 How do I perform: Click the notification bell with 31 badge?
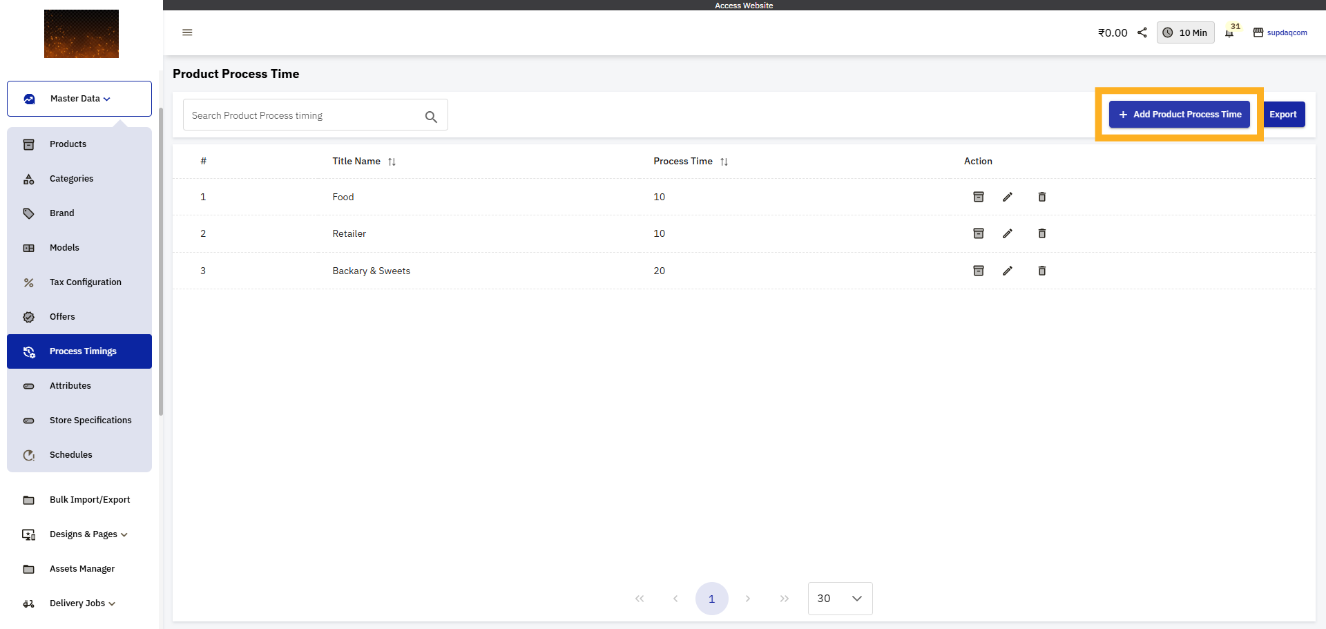[x=1230, y=32]
